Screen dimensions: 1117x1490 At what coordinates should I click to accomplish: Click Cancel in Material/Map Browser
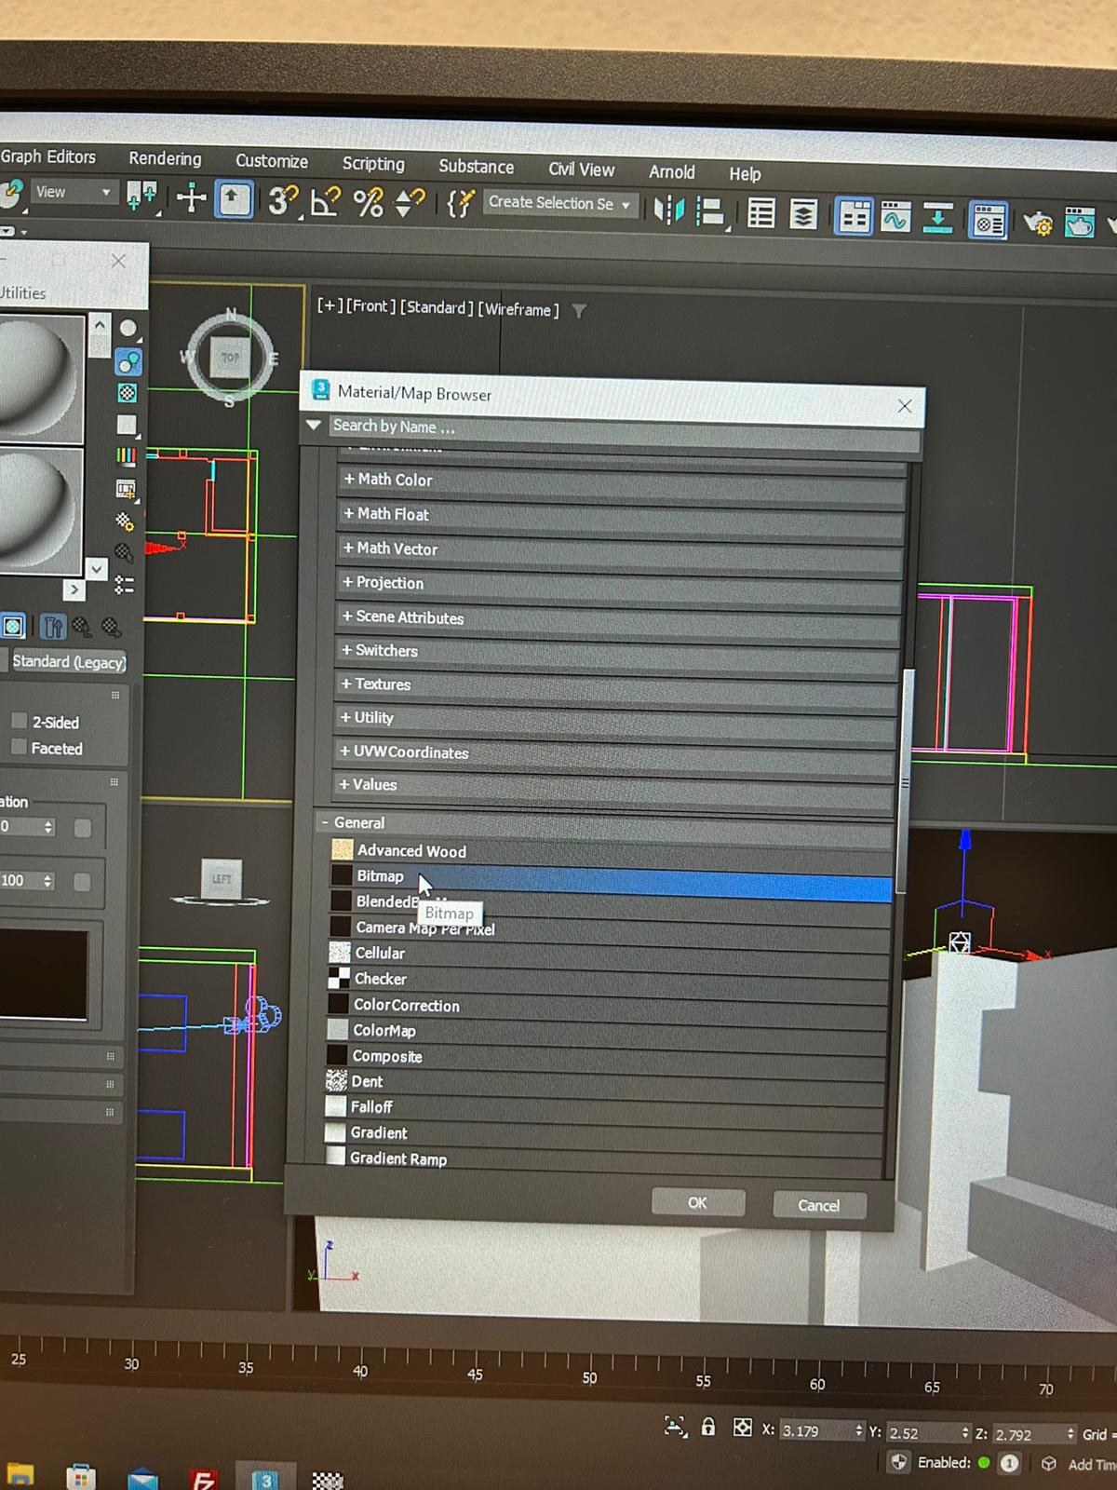818,1205
